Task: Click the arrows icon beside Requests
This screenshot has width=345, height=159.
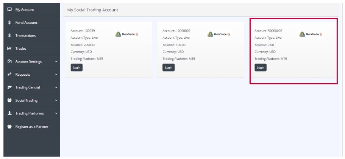Action: coord(9,74)
